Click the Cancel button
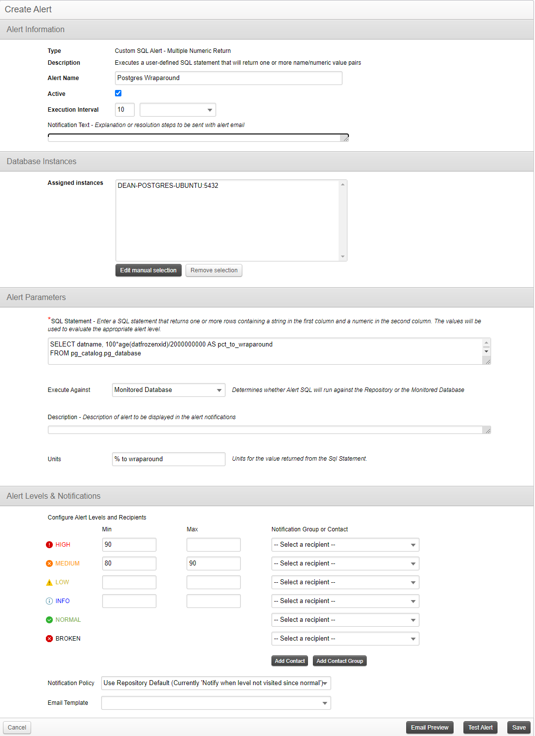Screen dimensions: 535x736 point(17,728)
